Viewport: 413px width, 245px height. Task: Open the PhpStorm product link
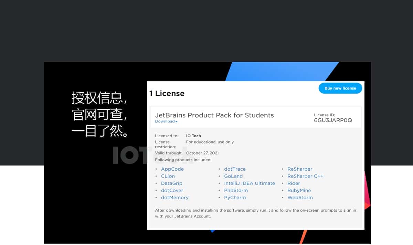[x=236, y=190]
